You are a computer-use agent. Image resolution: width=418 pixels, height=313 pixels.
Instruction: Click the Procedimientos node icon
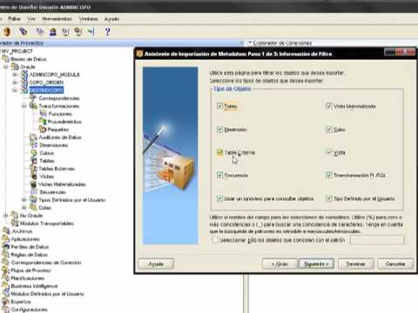[43, 122]
